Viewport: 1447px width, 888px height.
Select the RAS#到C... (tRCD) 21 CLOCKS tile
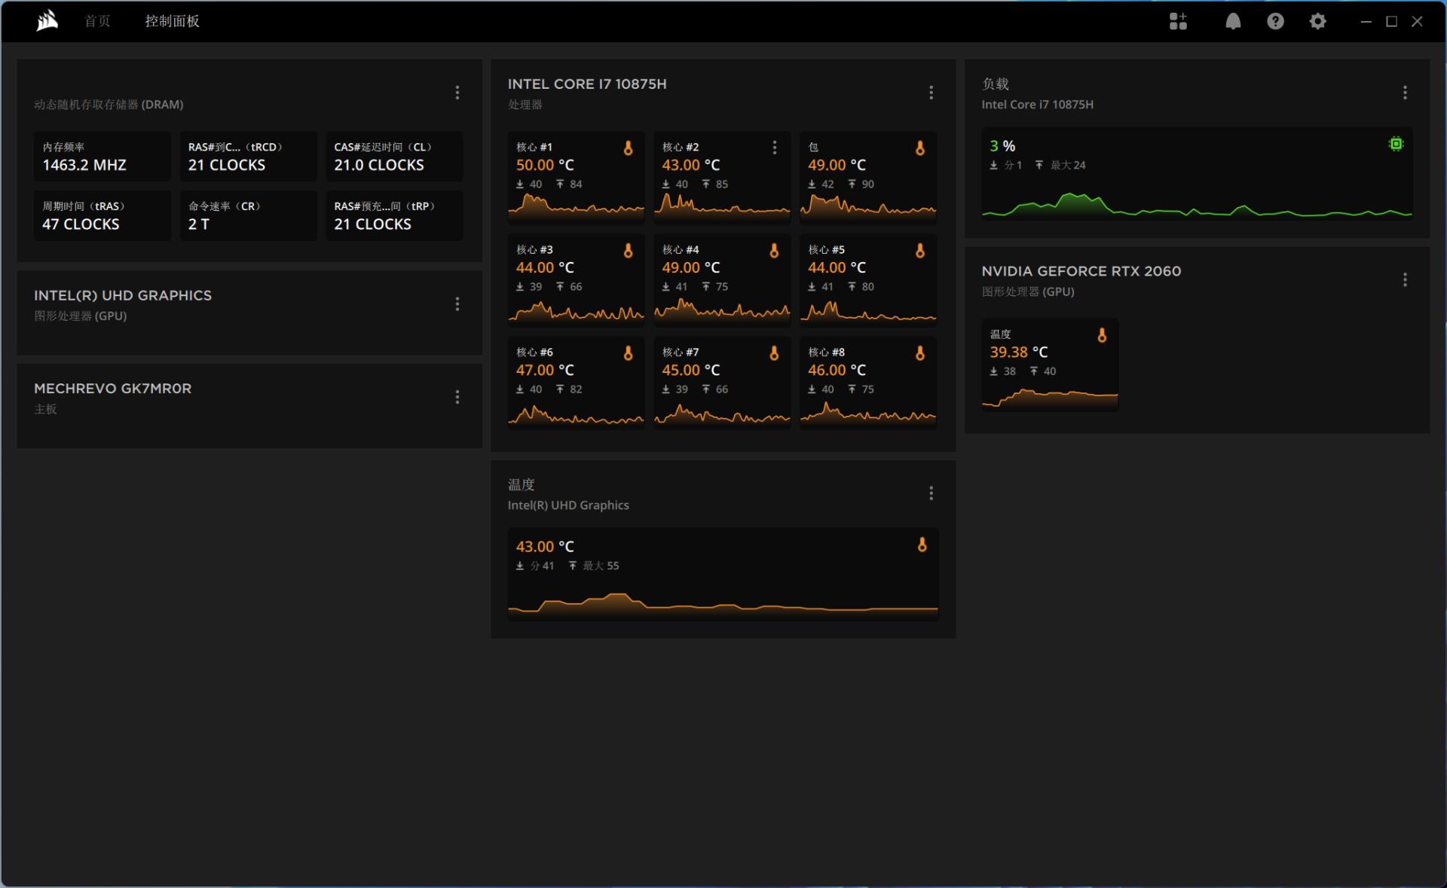[x=248, y=157]
